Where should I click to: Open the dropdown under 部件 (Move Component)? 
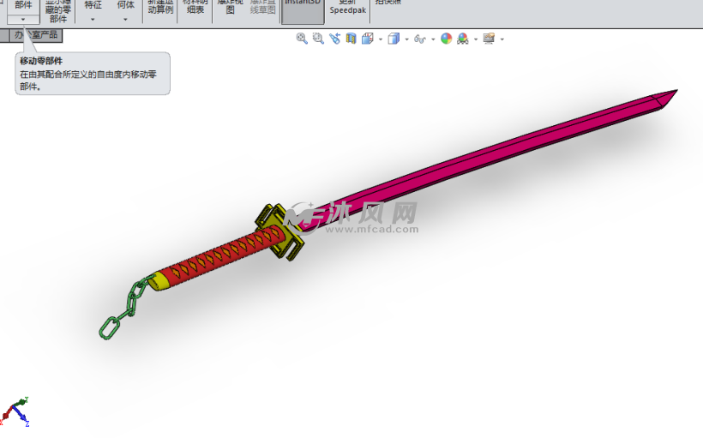[23, 19]
